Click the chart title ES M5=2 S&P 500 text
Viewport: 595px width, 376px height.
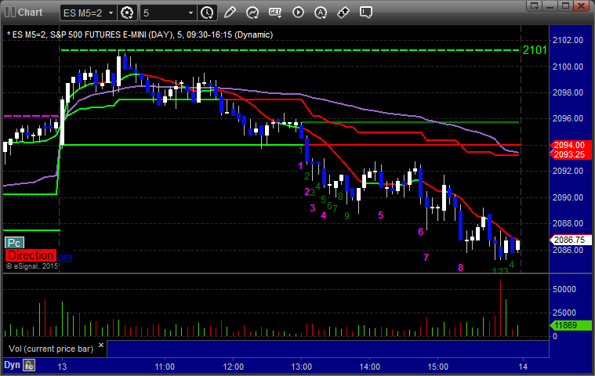point(140,35)
